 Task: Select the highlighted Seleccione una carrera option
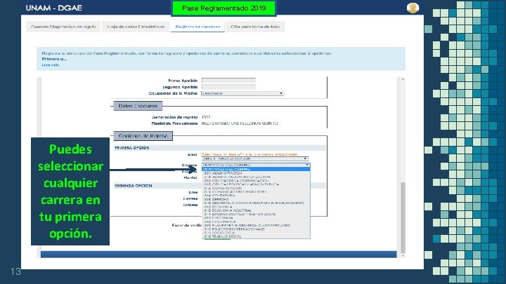coord(256,169)
